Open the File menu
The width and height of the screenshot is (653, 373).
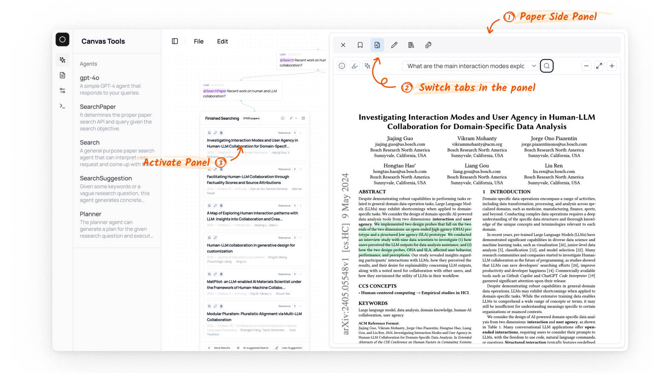[x=198, y=41]
